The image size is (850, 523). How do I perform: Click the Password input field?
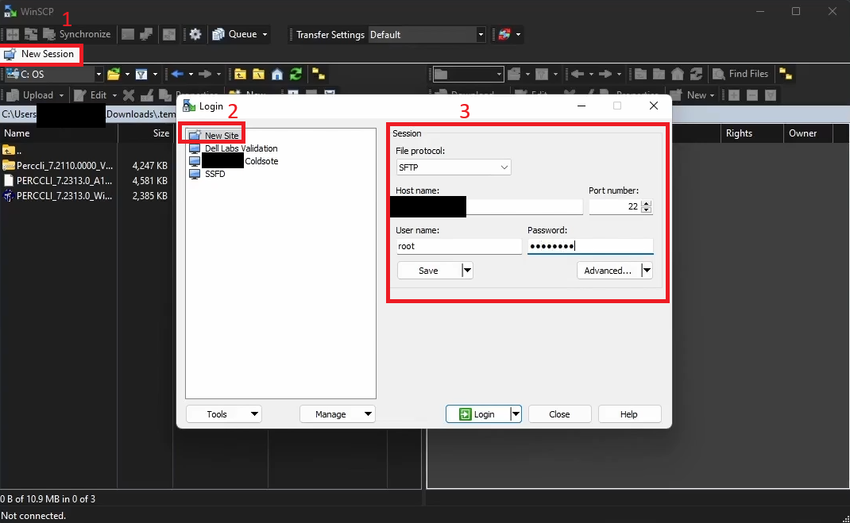[x=590, y=246]
